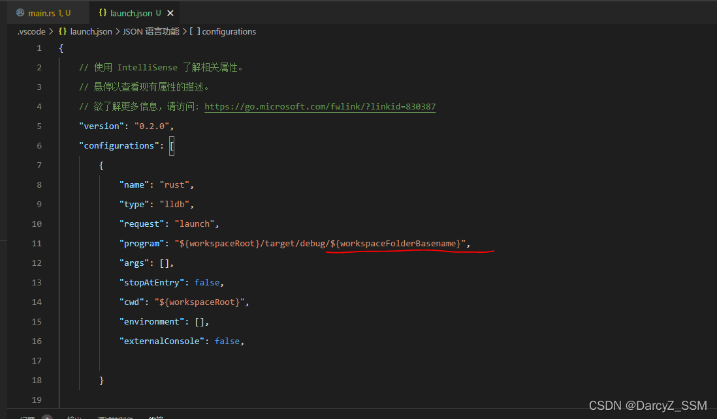Screen dimensions: 717x419
Task: Click the array bracket icon before configurations breadcrumb
Action: coord(195,31)
